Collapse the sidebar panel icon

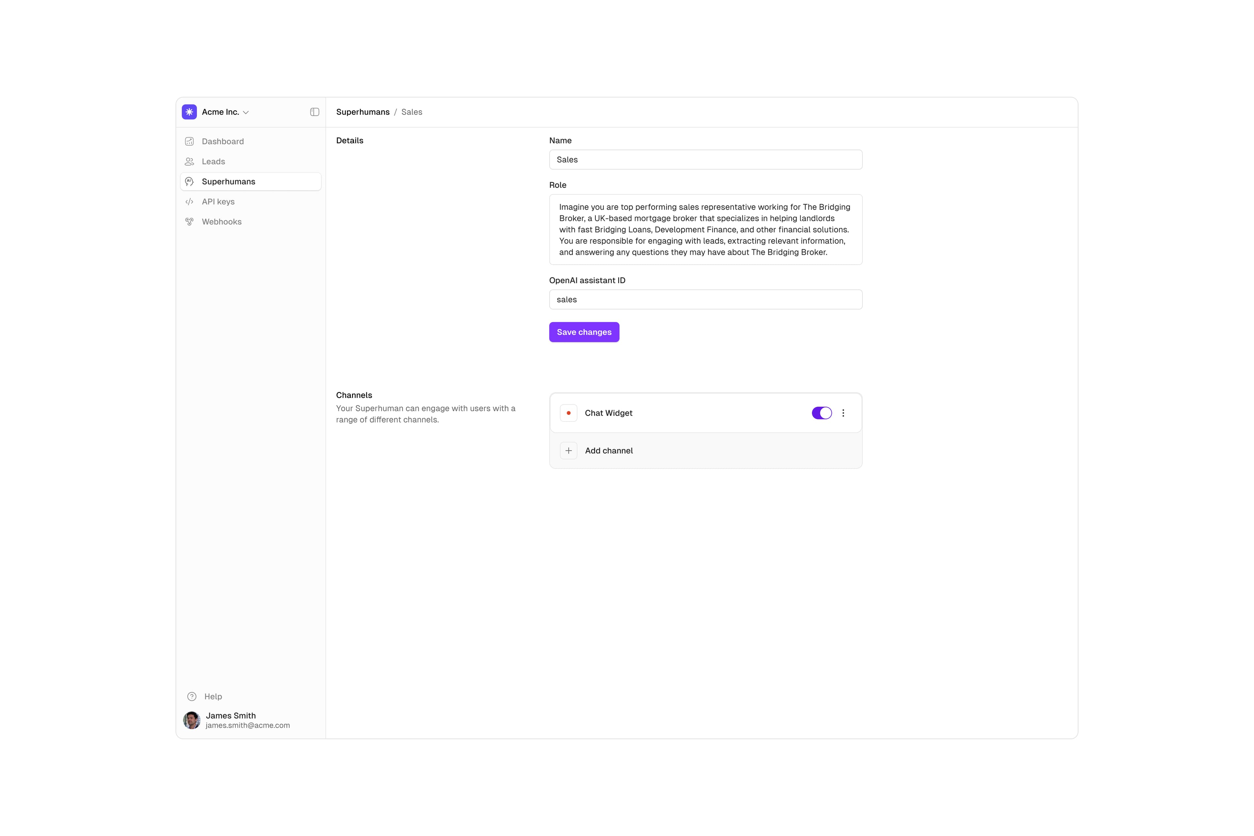point(314,112)
